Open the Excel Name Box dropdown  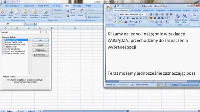22,24
